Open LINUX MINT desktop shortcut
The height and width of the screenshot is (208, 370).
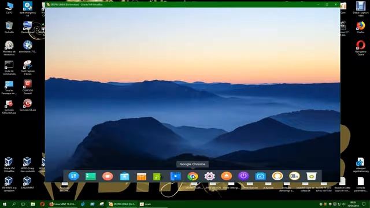[28, 183]
